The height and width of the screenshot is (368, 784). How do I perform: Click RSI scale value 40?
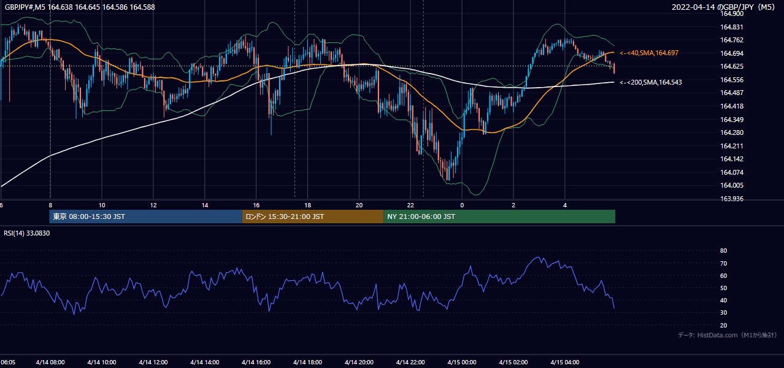pyautogui.click(x=723, y=301)
